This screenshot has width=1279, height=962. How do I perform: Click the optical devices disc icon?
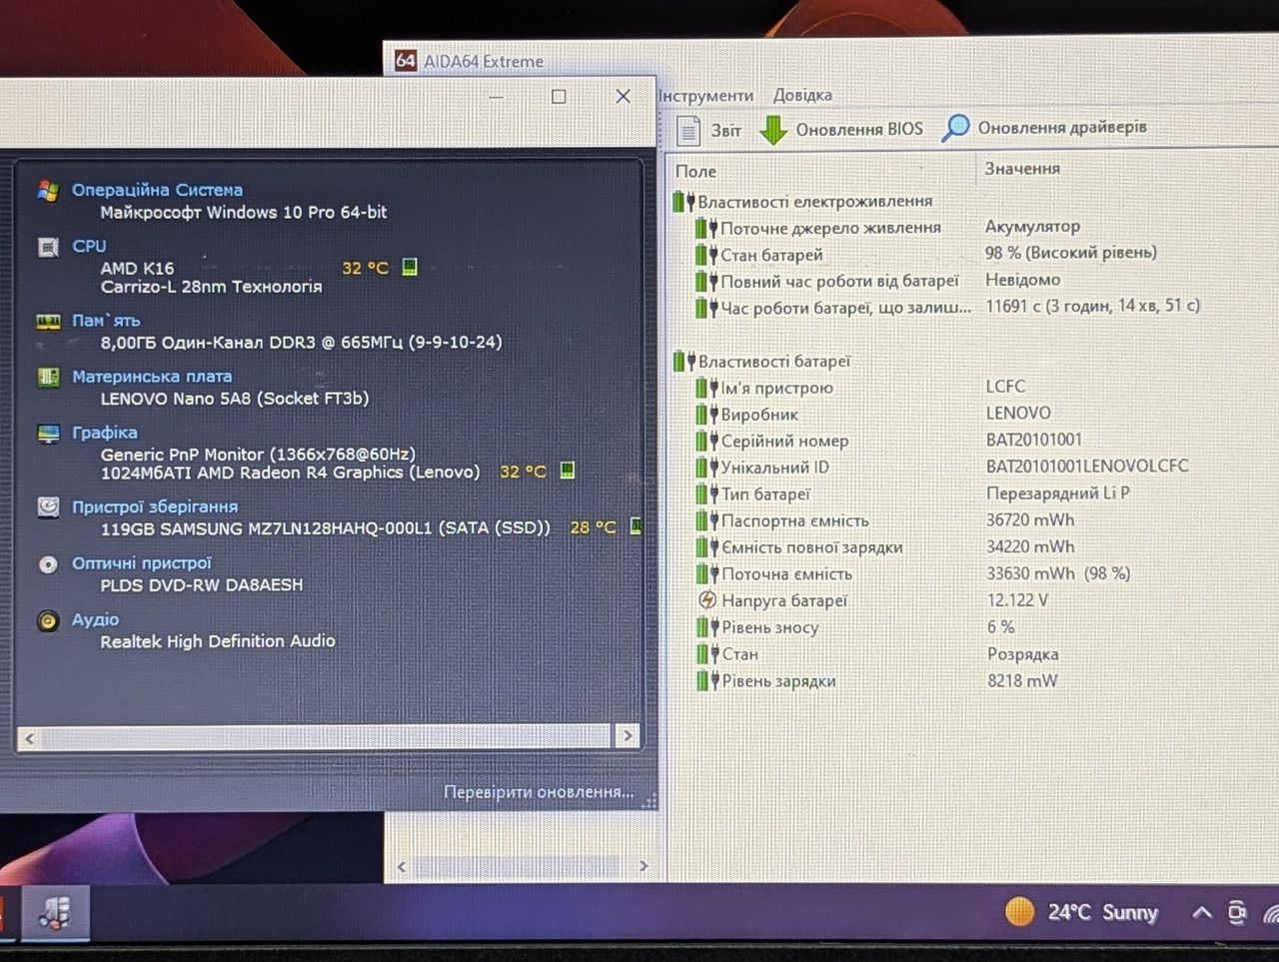[x=48, y=564]
